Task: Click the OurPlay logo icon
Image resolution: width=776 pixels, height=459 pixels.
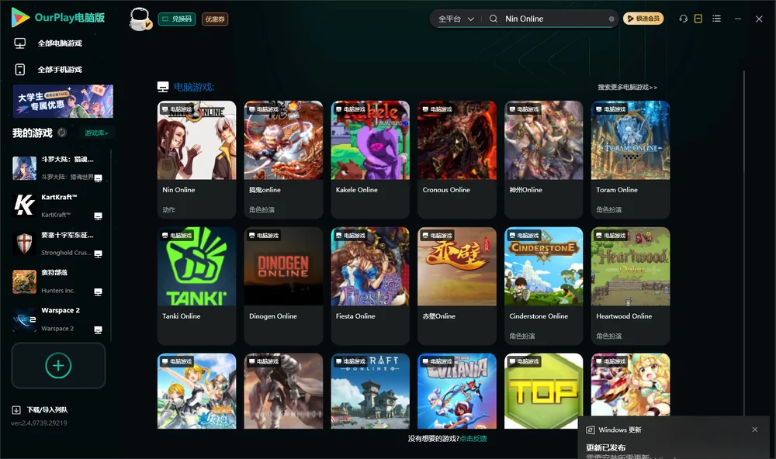Action: [20, 18]
